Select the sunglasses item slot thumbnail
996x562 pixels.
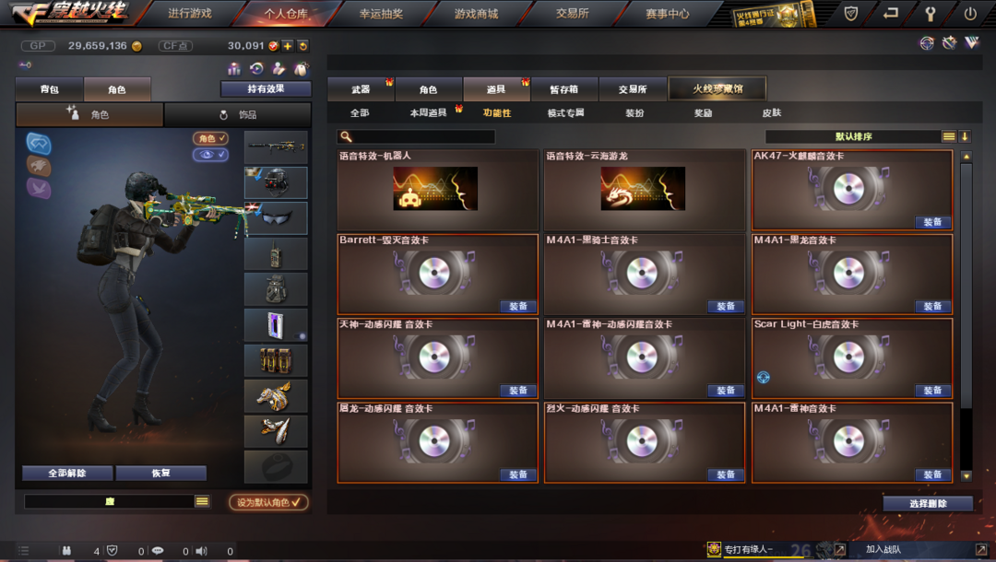(276, 218)
